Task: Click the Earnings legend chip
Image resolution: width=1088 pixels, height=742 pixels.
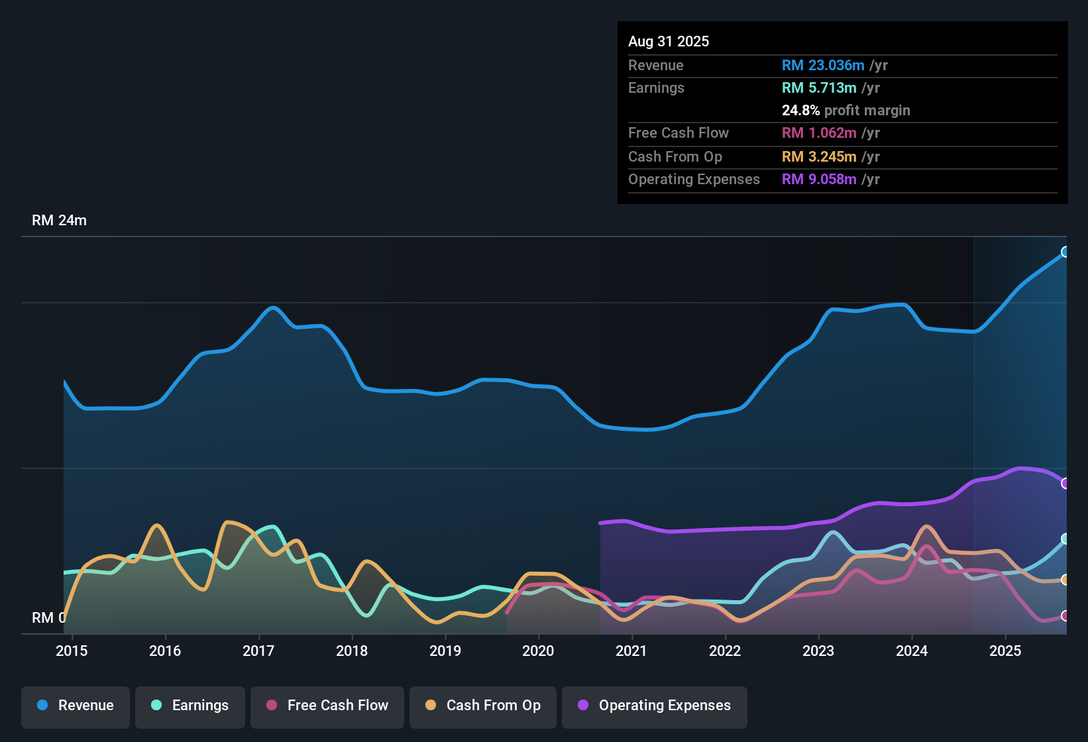Action: [x=190, y=706]
